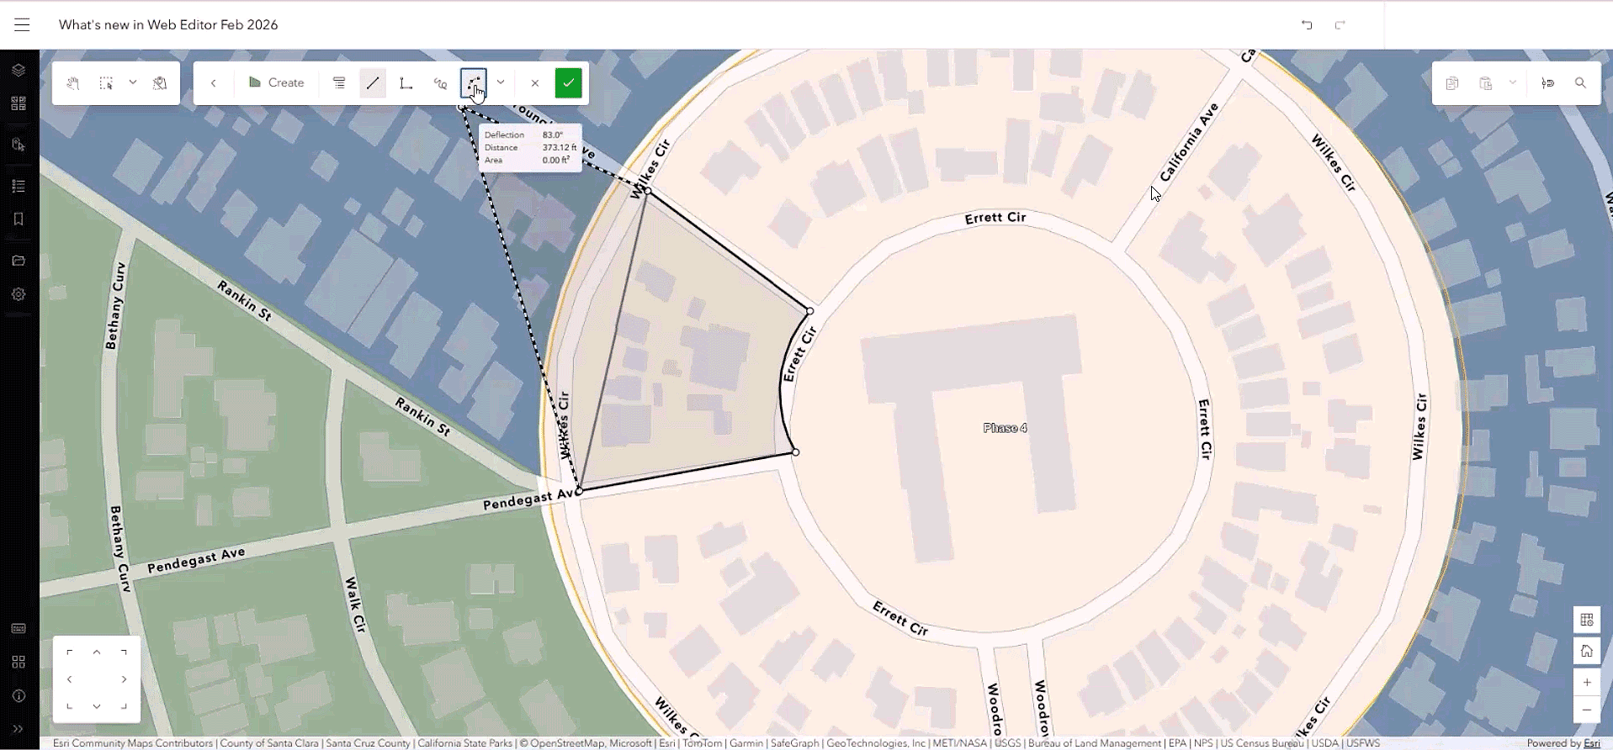Open the map search tool
1613x750 pixels.
click(1581, 83)
